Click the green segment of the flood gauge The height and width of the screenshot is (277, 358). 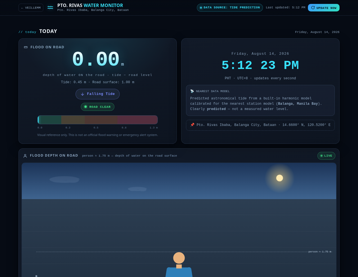50,120
